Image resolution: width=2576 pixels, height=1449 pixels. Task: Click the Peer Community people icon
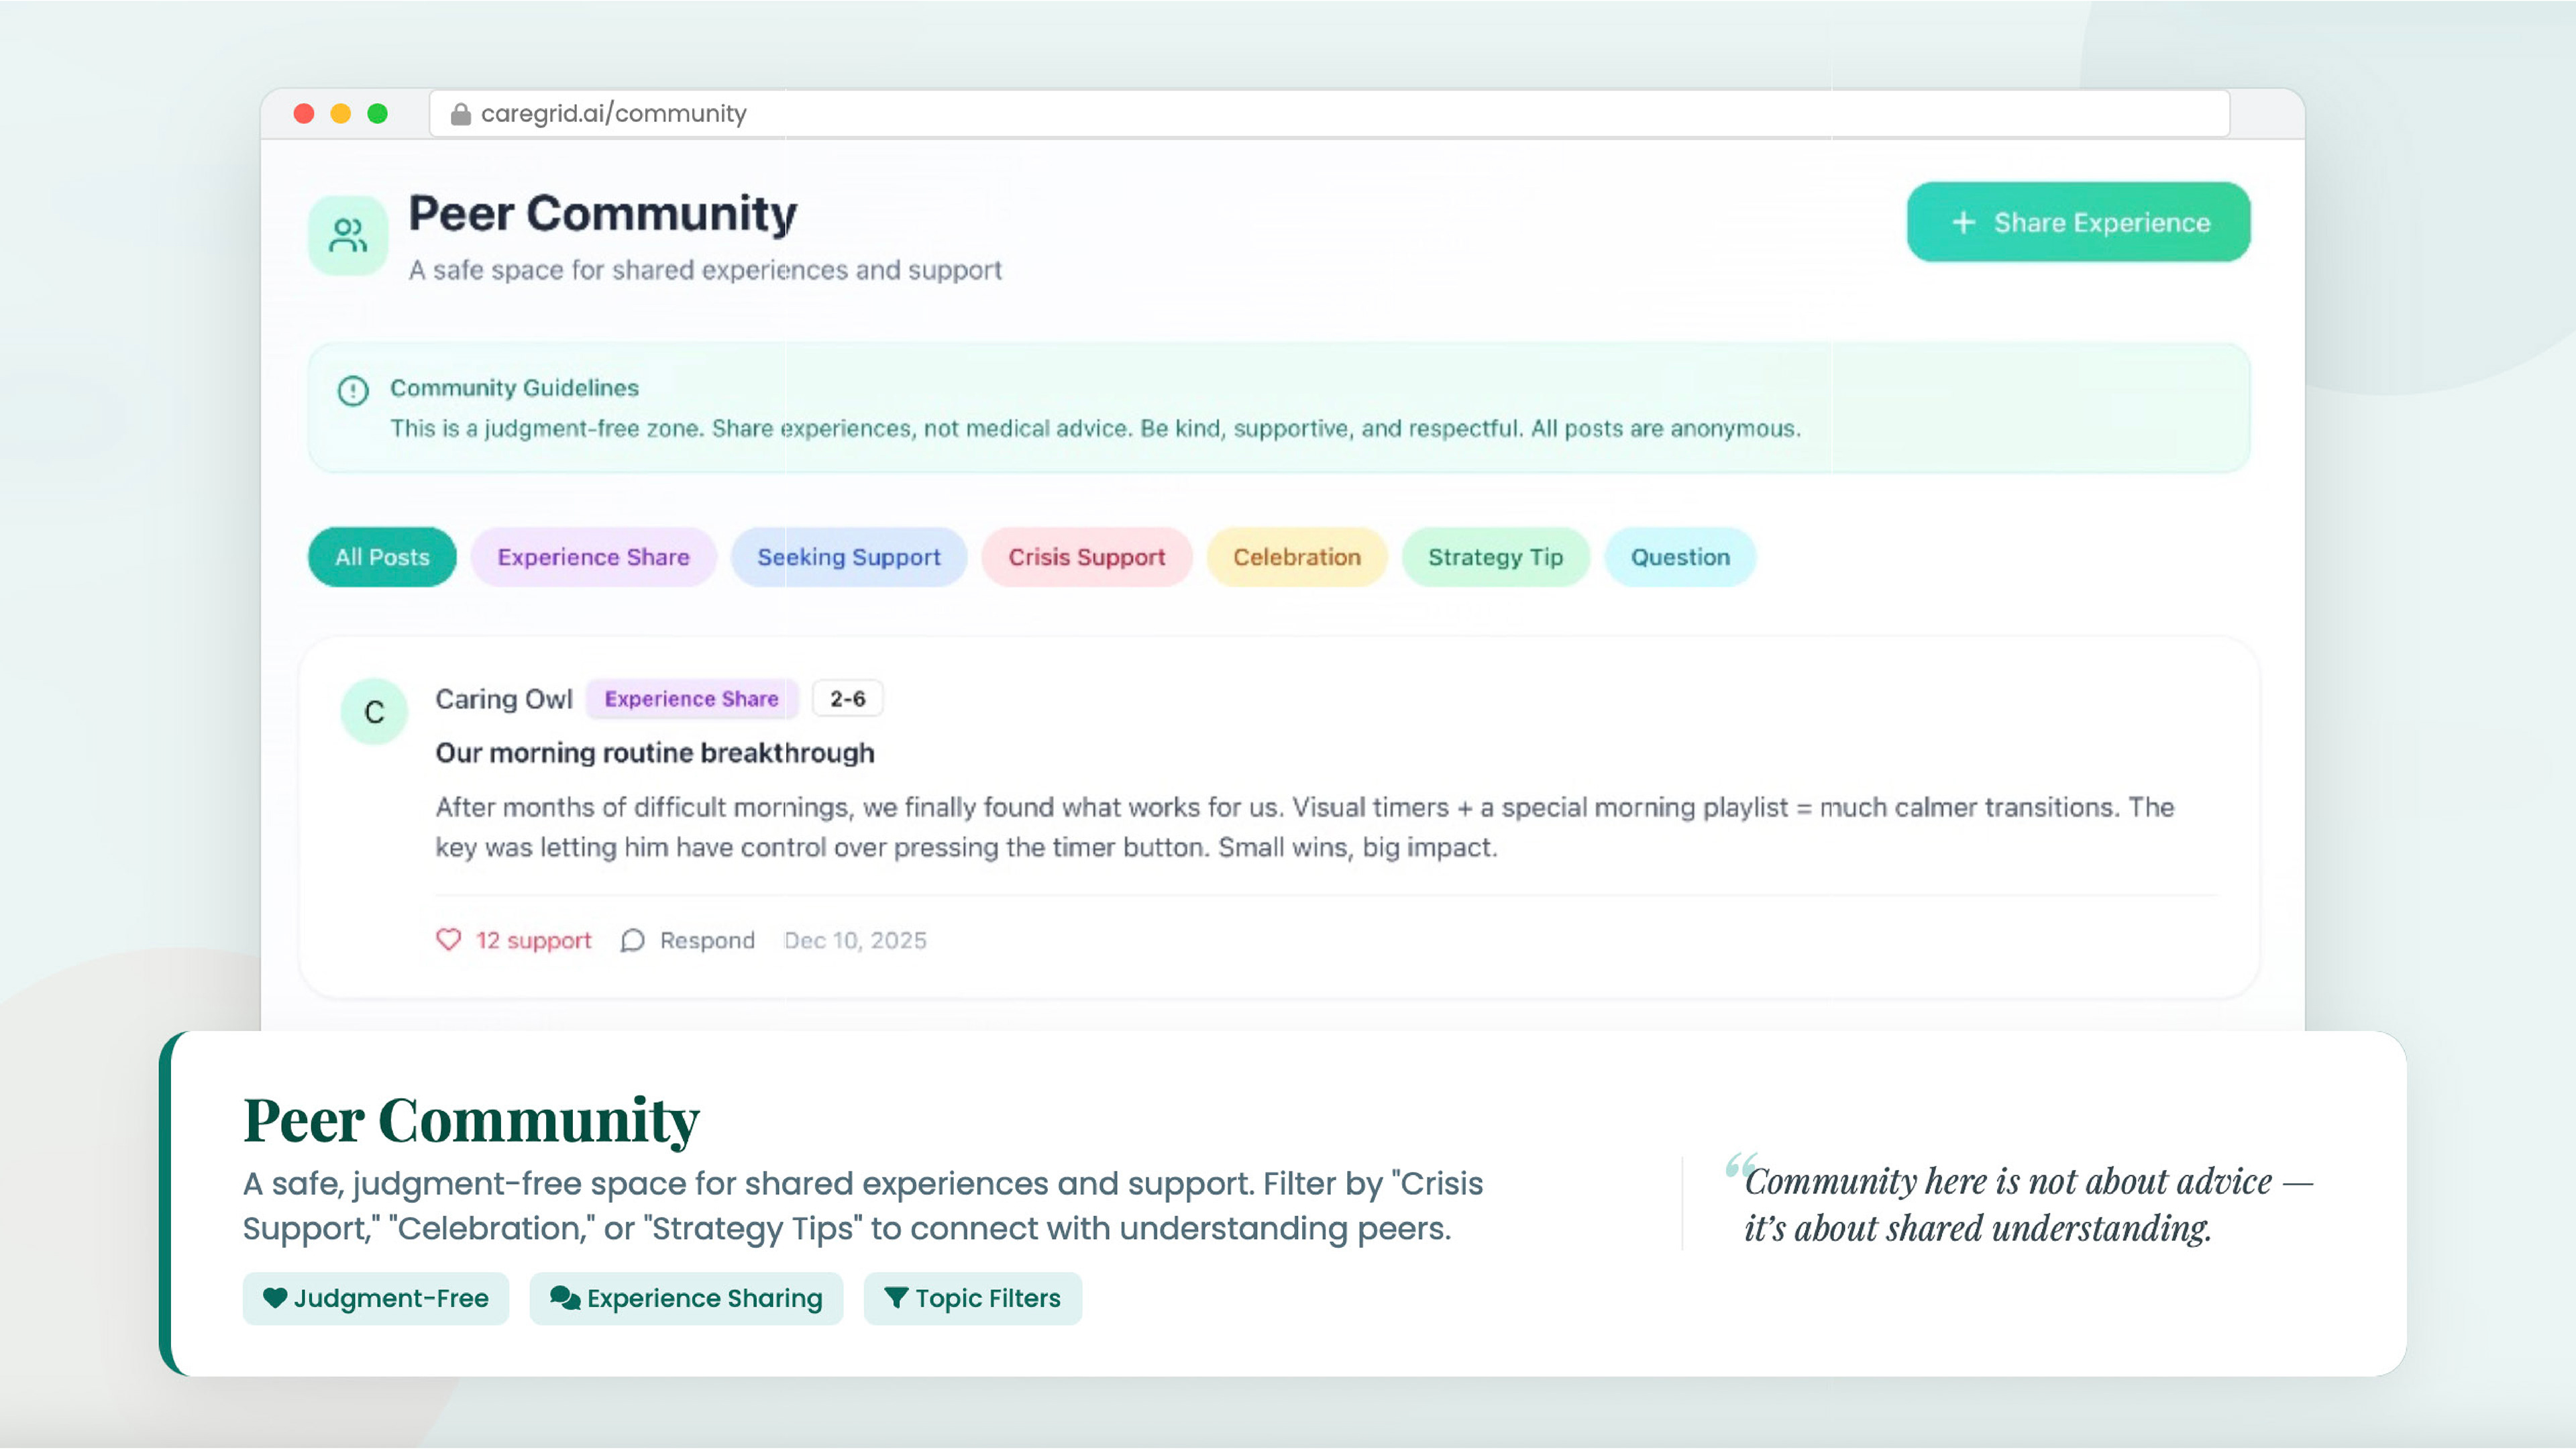[347, 236]
